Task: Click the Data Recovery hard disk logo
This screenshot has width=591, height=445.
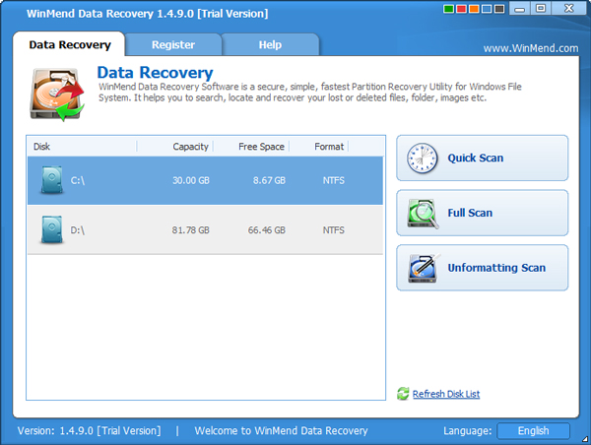Action: pos(56,95)
